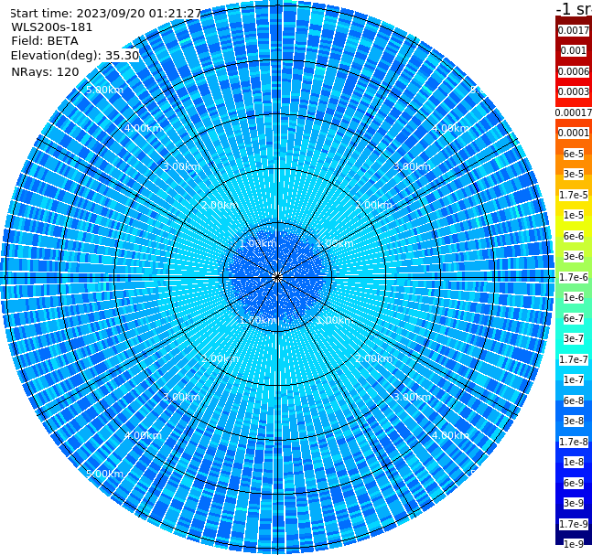
Task: Click the Field: BETA label
Action: (x=45, y=41)
